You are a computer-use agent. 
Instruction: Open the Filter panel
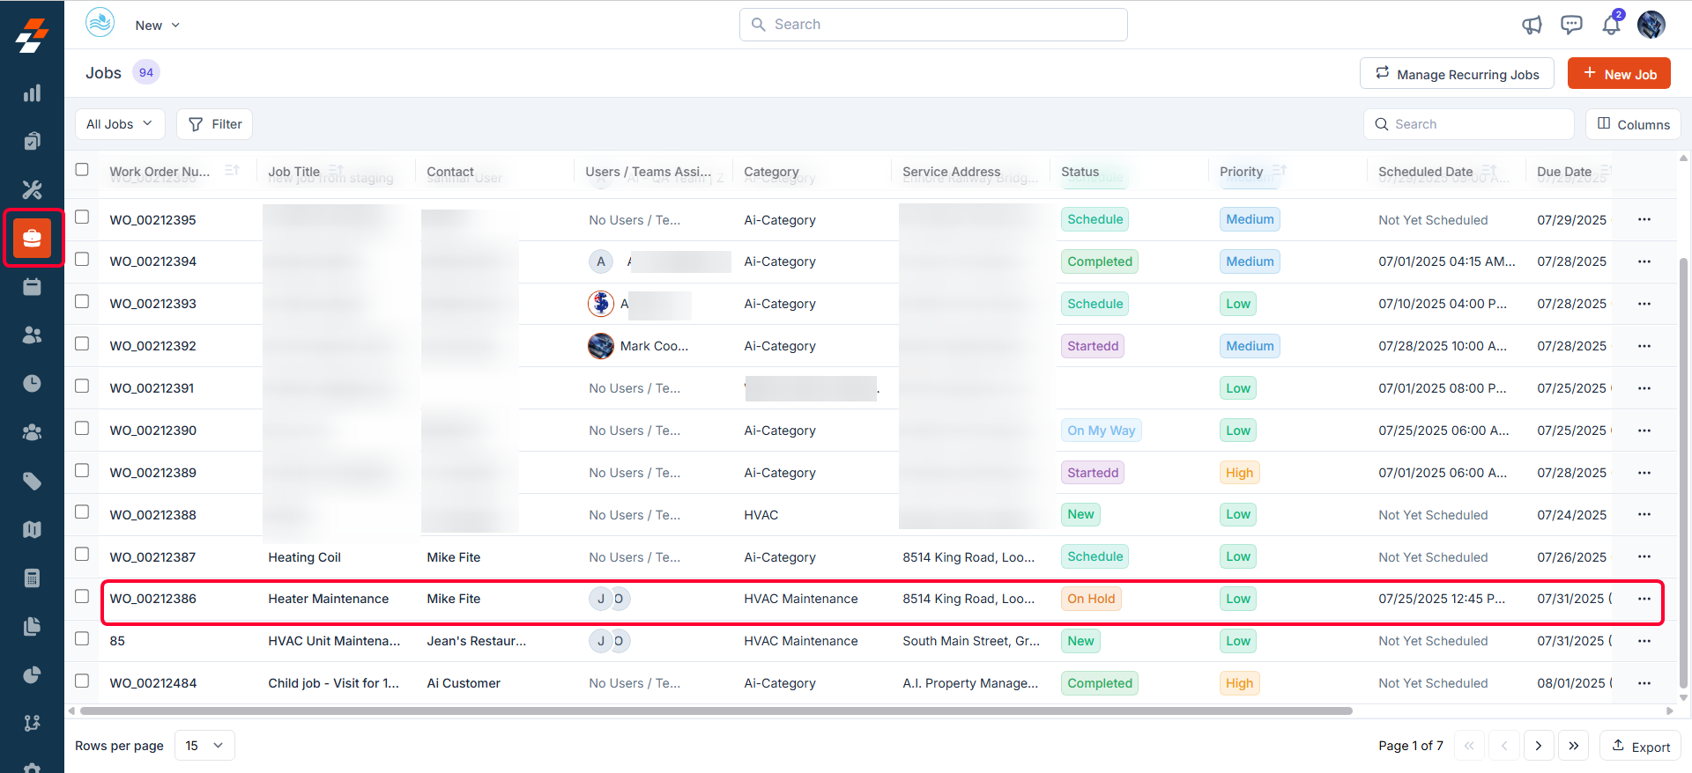coord(215,124)
